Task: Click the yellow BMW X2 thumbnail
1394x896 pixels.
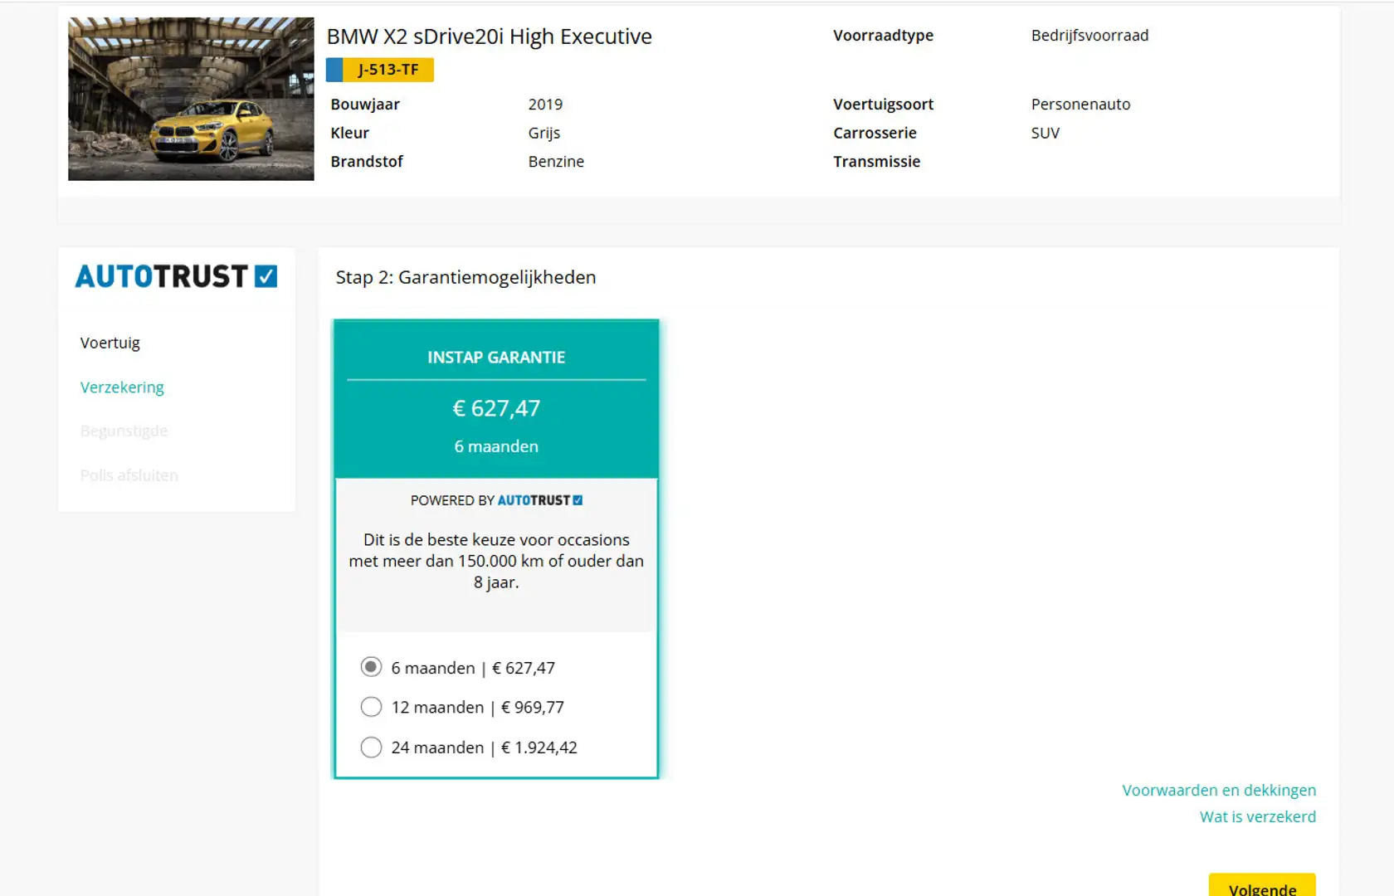Action: [191, 99]
